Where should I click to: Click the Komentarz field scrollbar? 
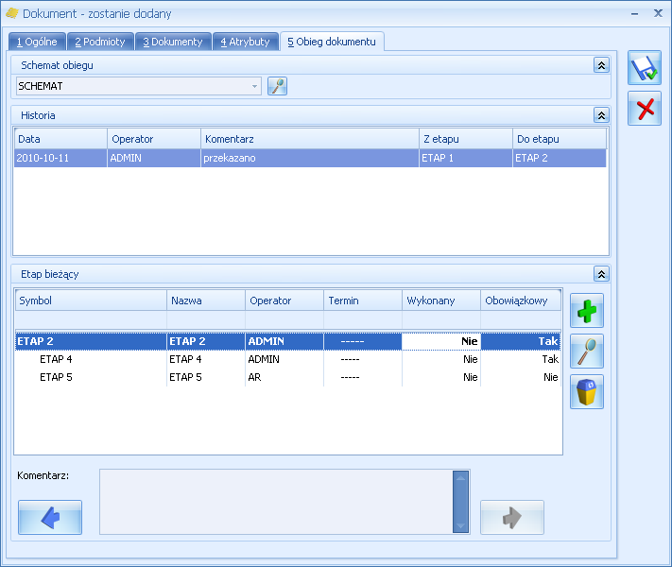click(x=460, y=502)
